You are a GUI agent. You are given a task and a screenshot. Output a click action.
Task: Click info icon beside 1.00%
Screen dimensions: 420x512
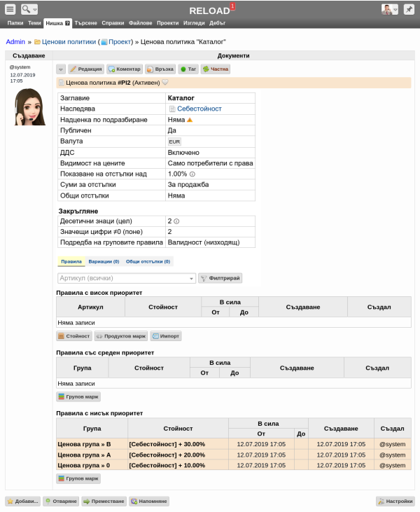click(x=192, y=174)
